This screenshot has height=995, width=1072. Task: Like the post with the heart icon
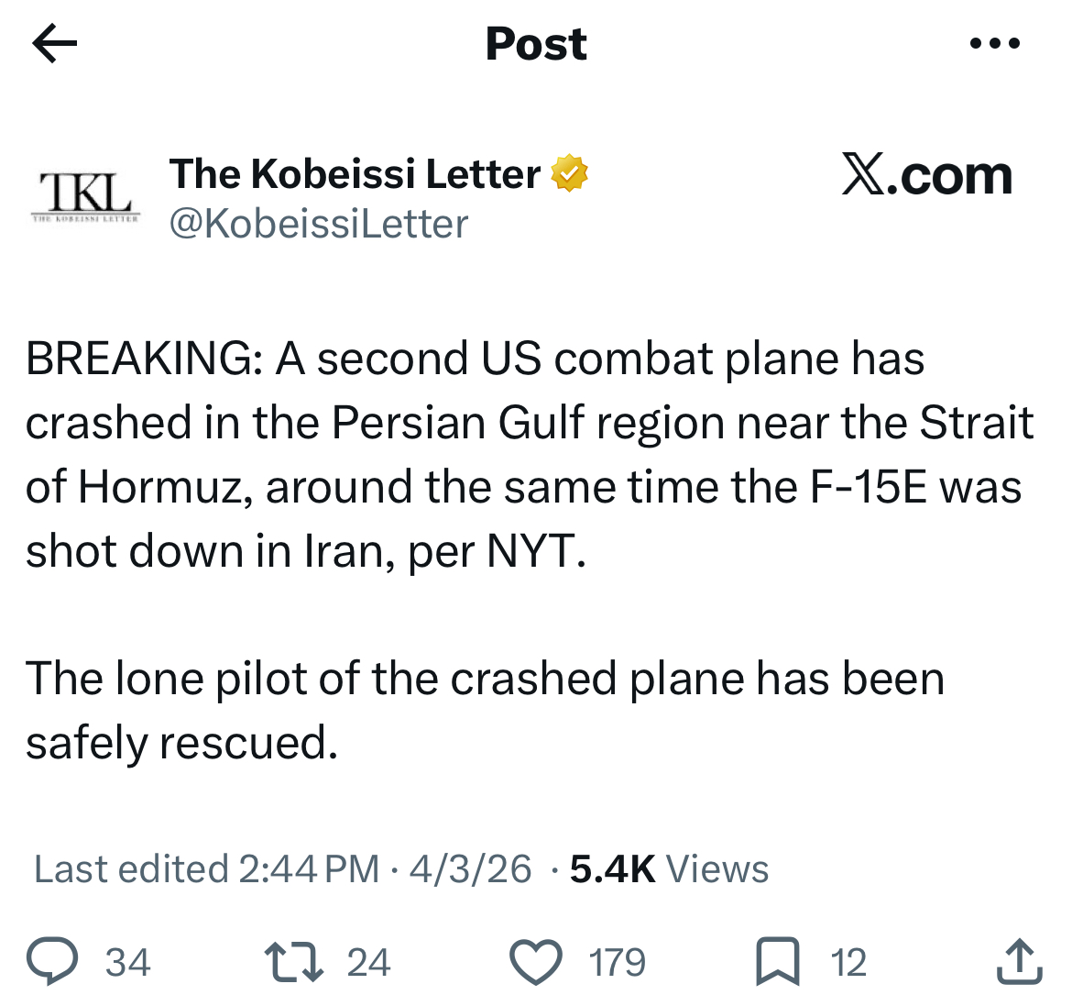pos(536,961)
